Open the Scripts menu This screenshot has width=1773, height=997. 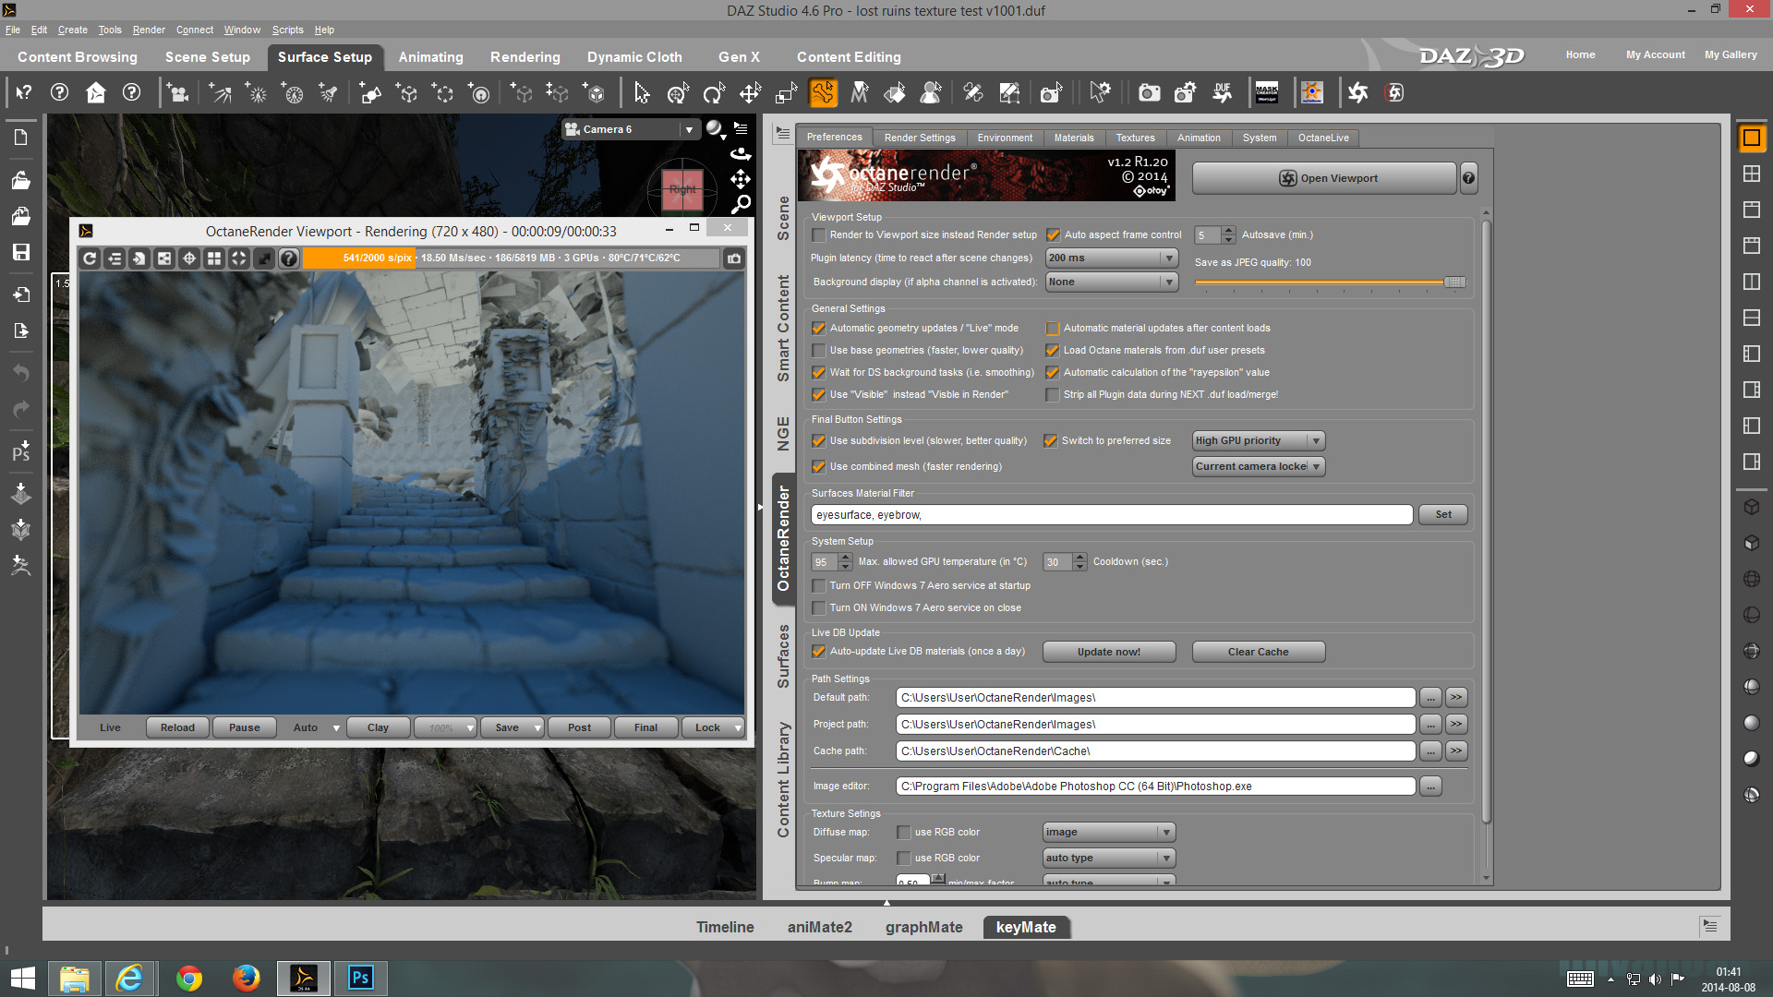[287, 30]
